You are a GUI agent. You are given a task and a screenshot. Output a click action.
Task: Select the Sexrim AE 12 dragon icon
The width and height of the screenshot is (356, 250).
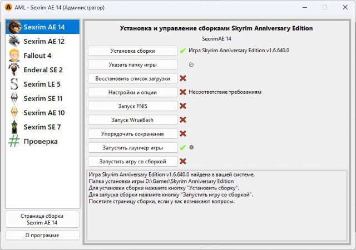click(14, 42)
